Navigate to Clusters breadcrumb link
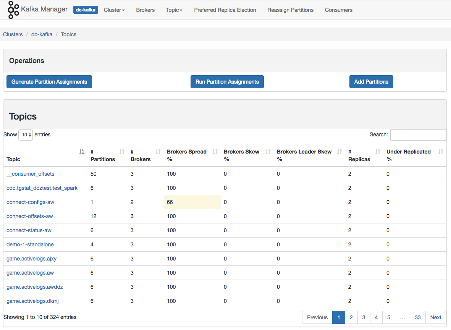 (x=13, y=34)
